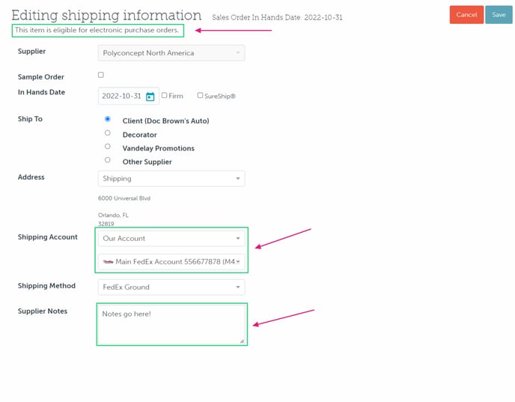Pick Other Supplier ship-to option
This screenshot has height=402, width=515.
tap(108, 160)
